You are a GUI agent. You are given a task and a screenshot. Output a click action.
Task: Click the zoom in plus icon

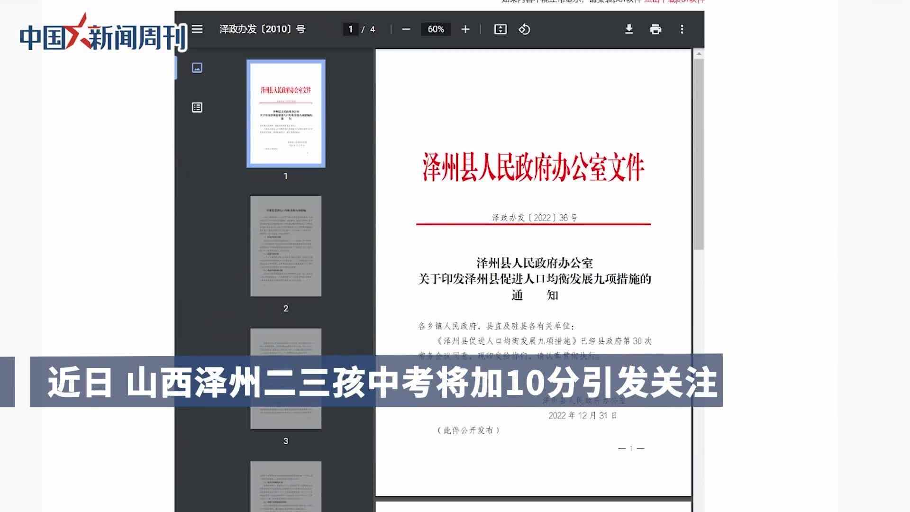[465, 29]
